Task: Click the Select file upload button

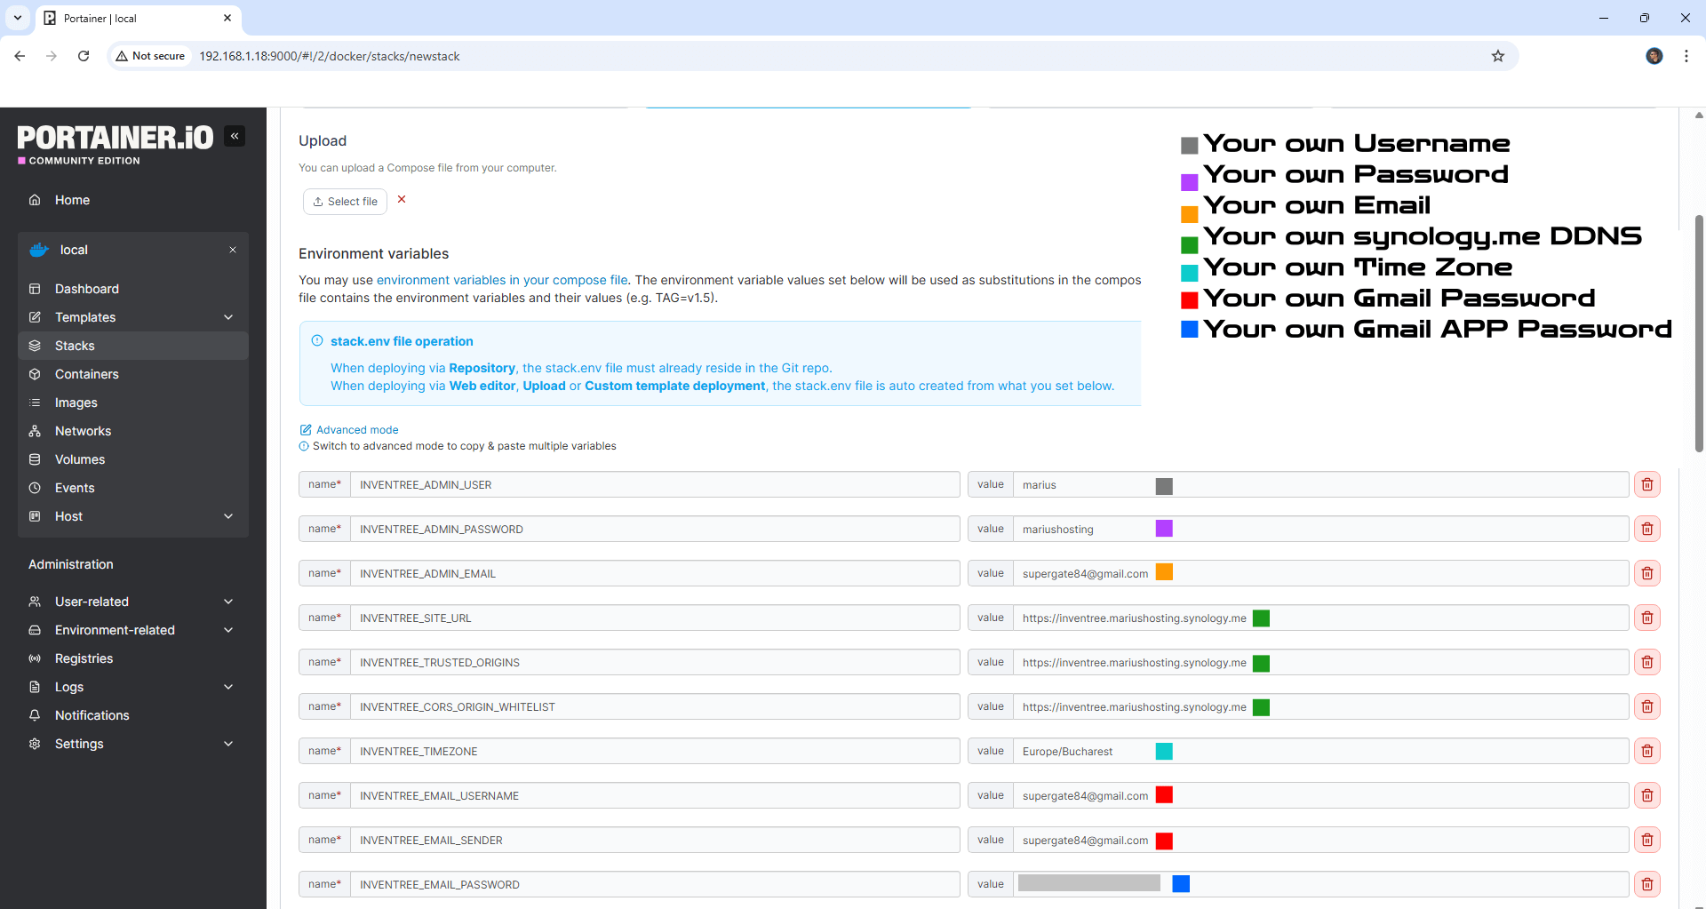Action: coord(345,202)
